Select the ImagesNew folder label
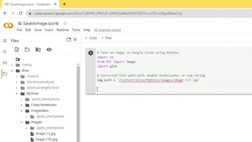 click(40, 110)
